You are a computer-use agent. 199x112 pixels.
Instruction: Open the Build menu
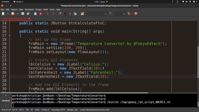pos(46,10)
